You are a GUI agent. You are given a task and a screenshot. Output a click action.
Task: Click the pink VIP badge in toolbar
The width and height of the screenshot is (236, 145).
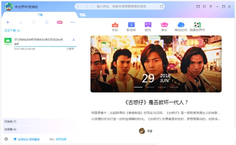point(60,22)
